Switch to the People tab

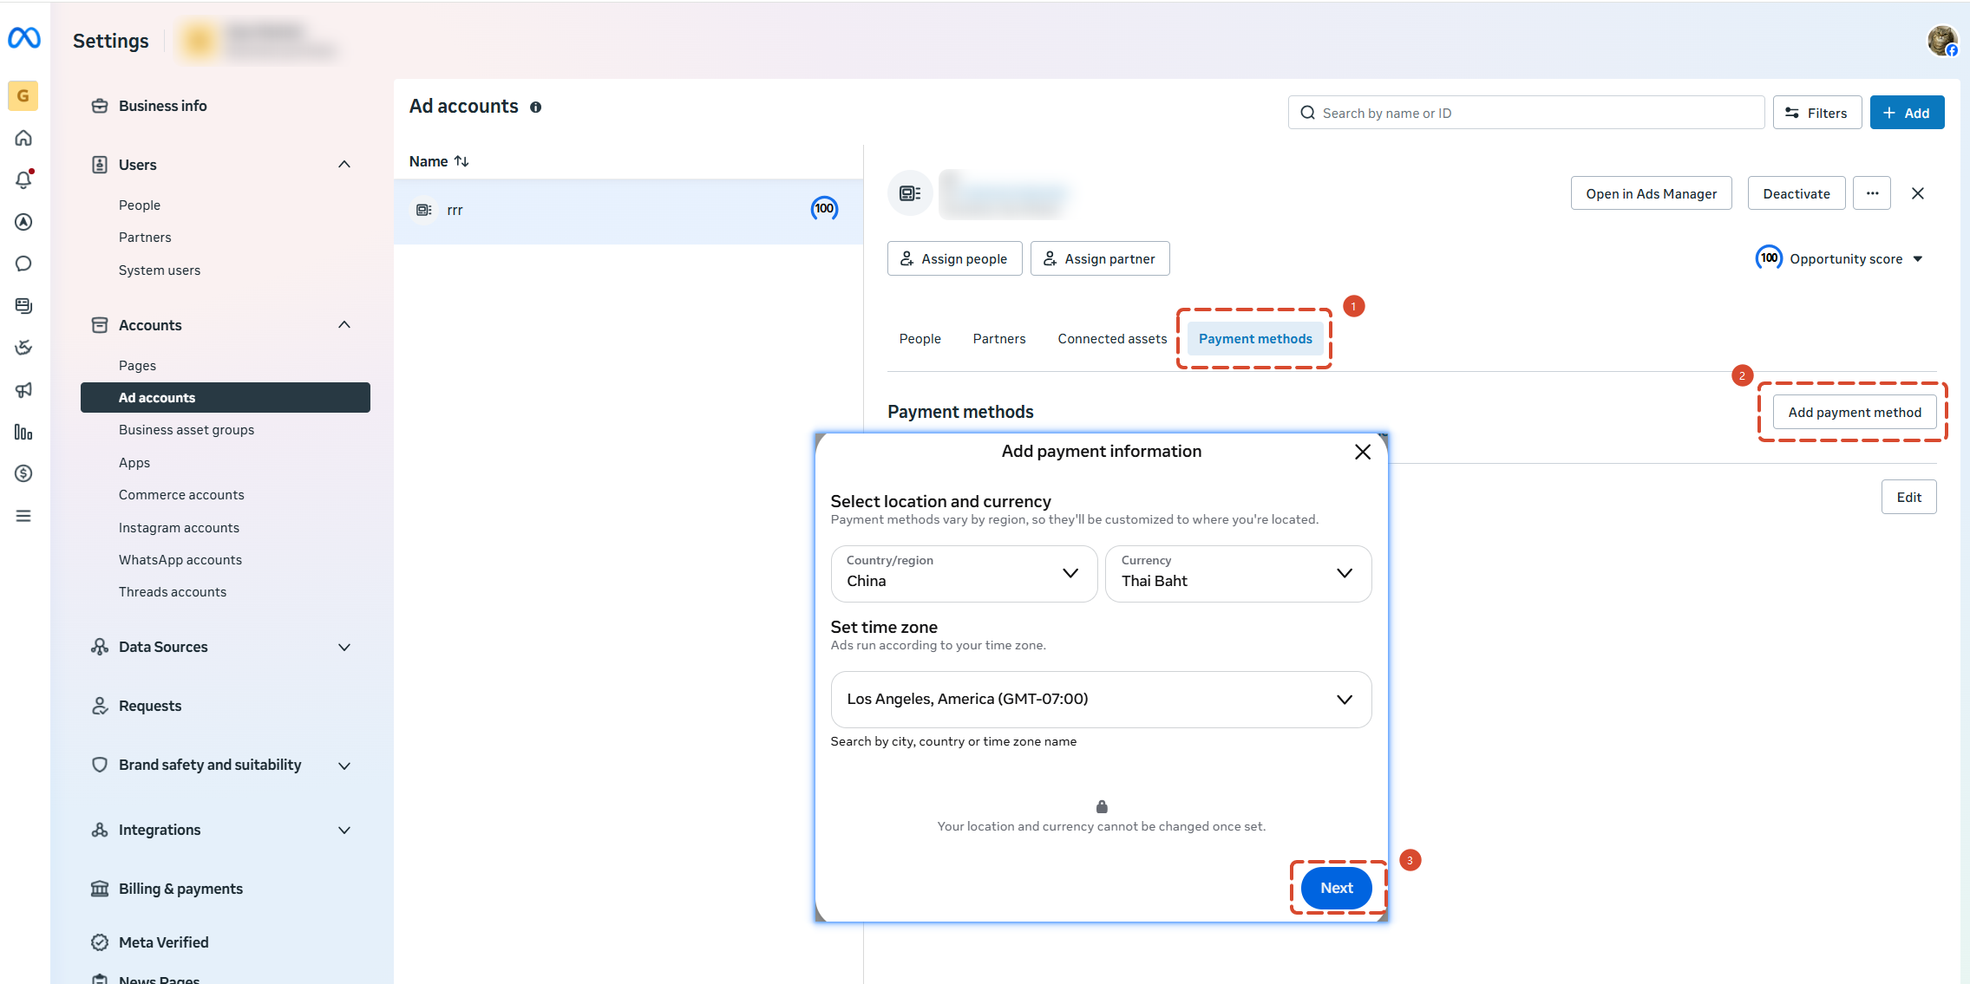tap(920, 339)
